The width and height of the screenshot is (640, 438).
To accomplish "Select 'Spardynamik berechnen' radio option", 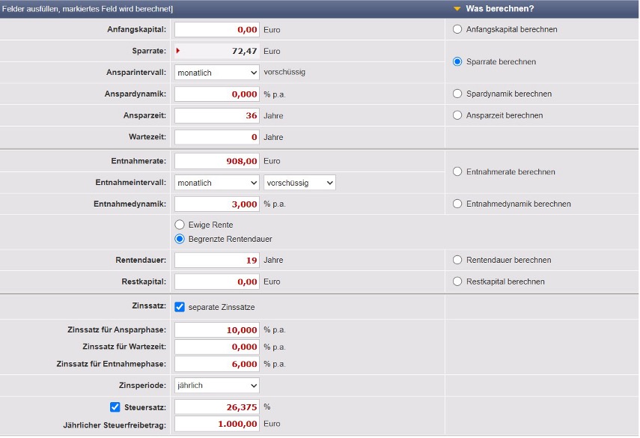I will pyautogui.click(x=457, y=94).
